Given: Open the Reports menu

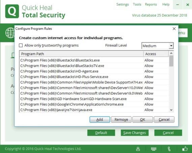Looking at the screenshot, I should [x=151, y=4].
